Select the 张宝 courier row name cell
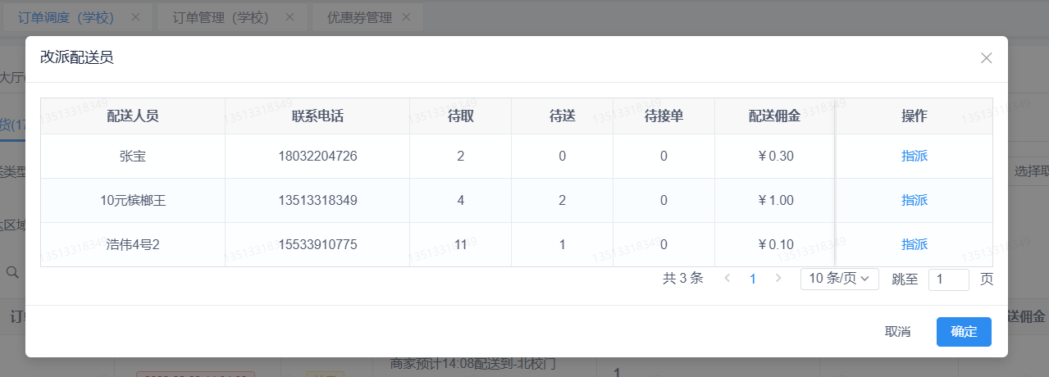 [x=133, y=156]
